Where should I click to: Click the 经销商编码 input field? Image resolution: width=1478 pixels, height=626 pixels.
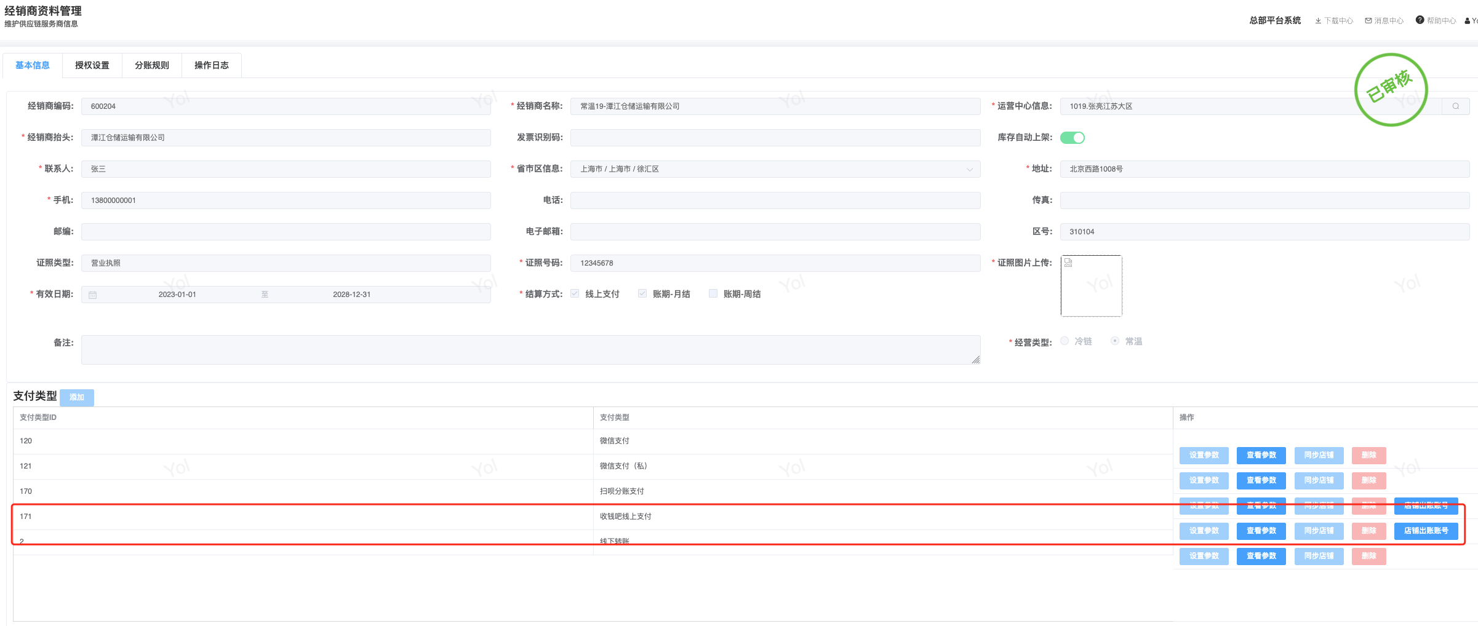coord(286,106)
